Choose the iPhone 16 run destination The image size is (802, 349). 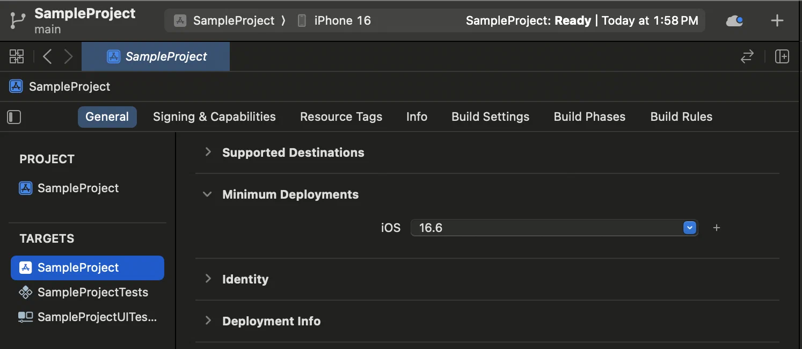click(342, 21)
